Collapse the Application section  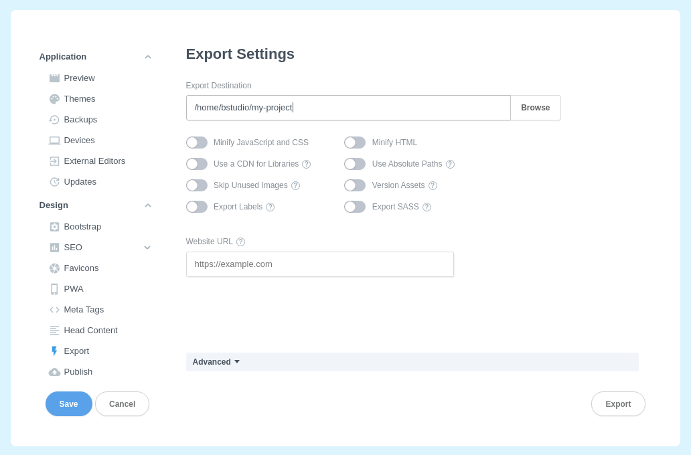point(147,56)
